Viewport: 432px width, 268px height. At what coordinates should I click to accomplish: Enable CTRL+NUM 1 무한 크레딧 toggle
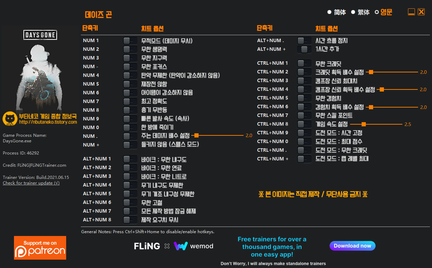(304, 63)
